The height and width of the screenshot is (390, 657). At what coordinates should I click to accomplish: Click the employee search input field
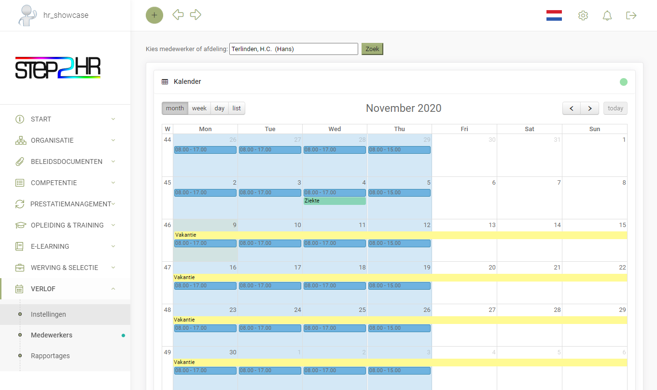coord(293,49)
